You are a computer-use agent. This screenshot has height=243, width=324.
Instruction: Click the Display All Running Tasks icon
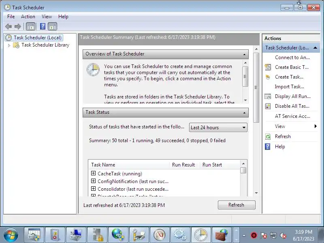[x=268, y=96]
